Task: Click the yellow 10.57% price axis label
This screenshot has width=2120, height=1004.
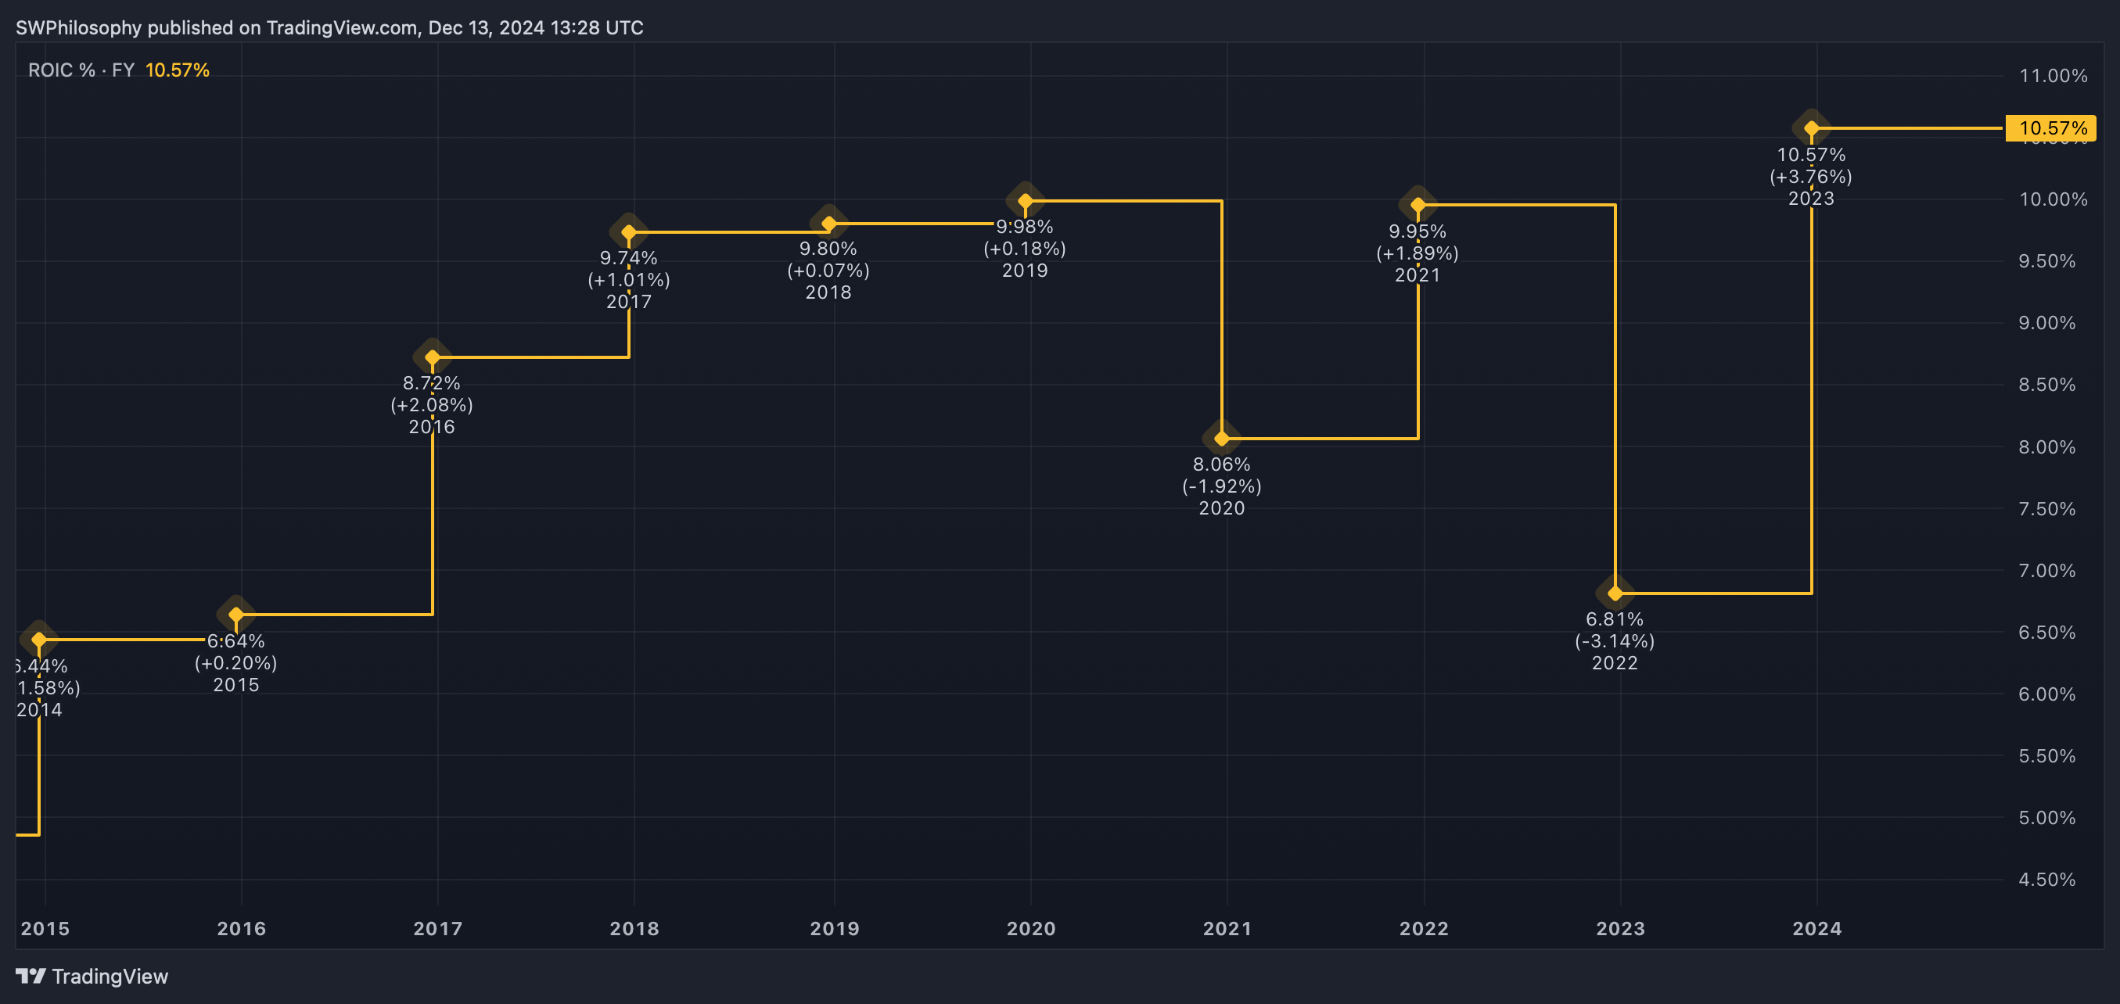Action: click(x=2051, y=128)
